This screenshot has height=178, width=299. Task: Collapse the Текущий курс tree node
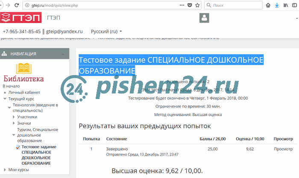[x=6, y=99]
